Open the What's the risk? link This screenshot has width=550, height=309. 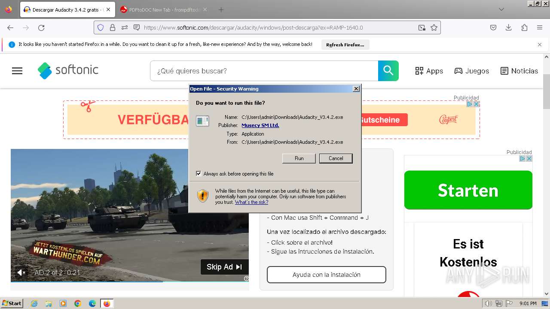(x=251, y=202)
